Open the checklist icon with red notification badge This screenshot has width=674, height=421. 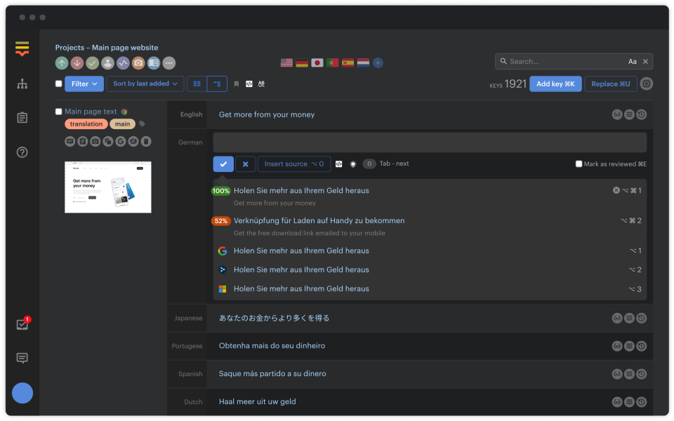pos(22,324)
